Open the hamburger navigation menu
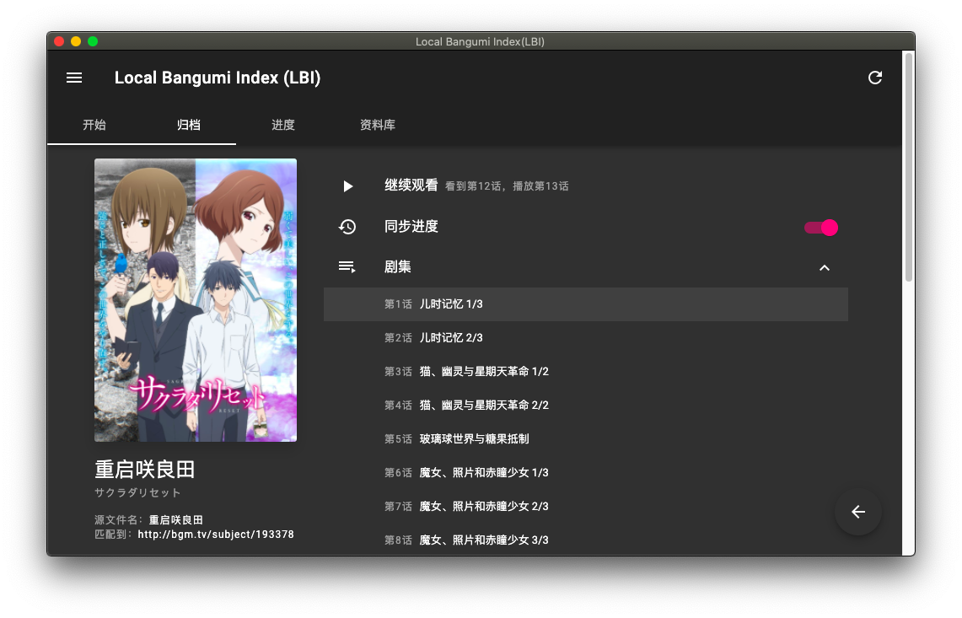The image size is (962, 618). click(x=74, y=78)
